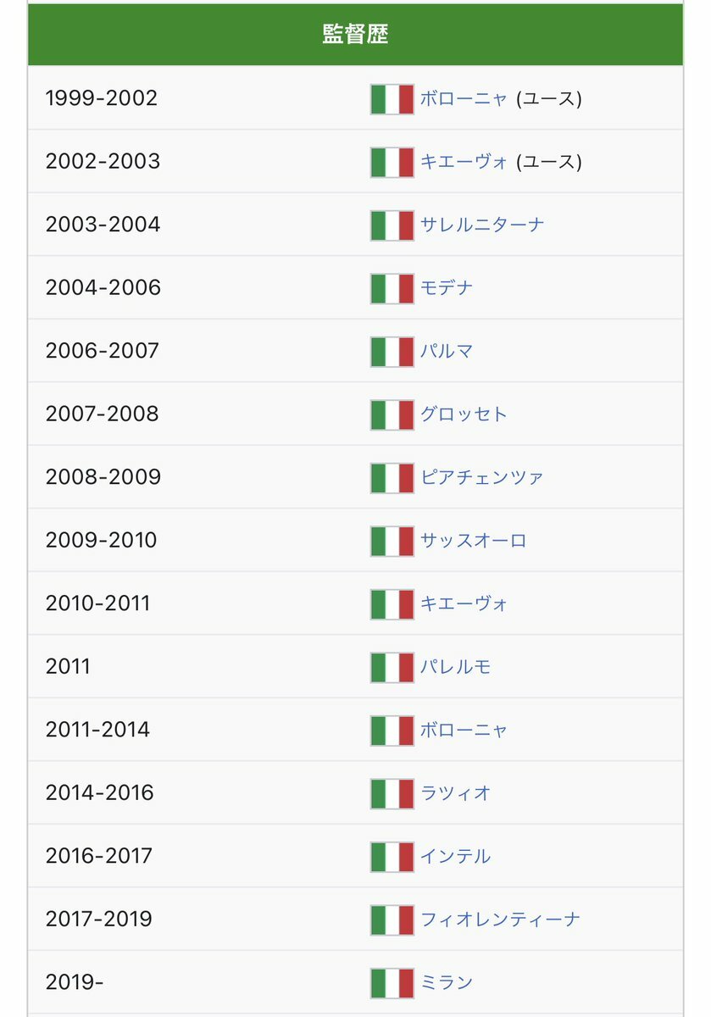This screenshot has height=1017, width=711.
Task: Open the フィオレンティーナ link
Action: [500, 920]
